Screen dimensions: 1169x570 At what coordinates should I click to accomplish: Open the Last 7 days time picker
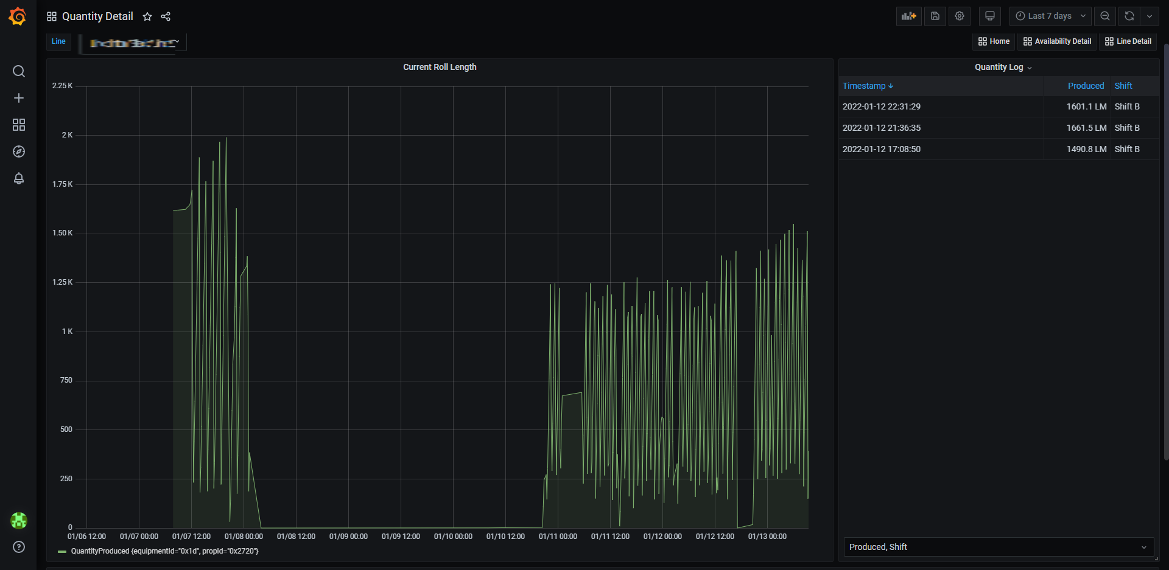[x=1050, y=16]
